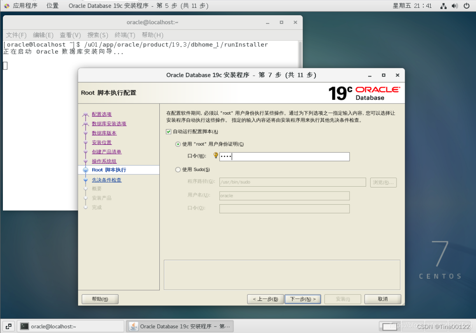
Task: Click the workspace switcher icon in bottom panel
Action: [9, 326]
